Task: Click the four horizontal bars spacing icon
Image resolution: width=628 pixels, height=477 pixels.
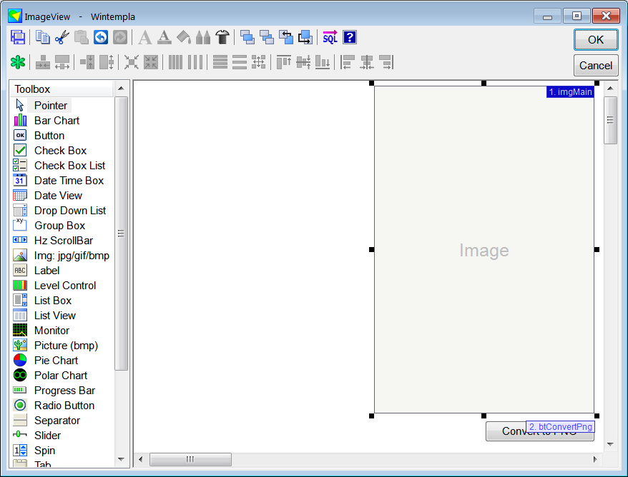Action: pyautogui.click(x=220, y=62)
